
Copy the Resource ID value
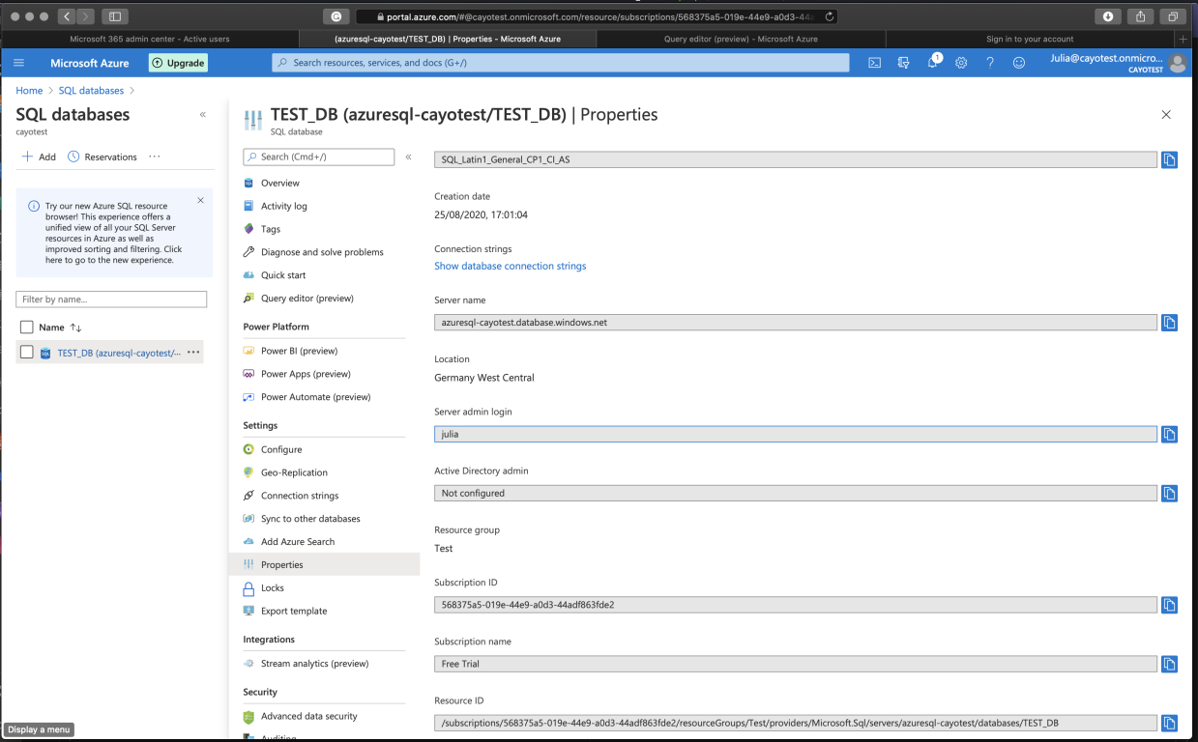[x=1169, y=723]
